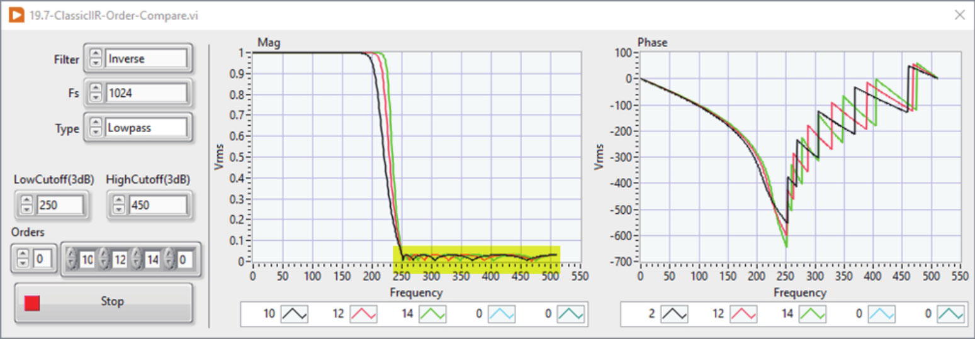975x339 pixels.
Task: Click the red plot icon for order 12 in Mag legend
Action: click(364, 314)
